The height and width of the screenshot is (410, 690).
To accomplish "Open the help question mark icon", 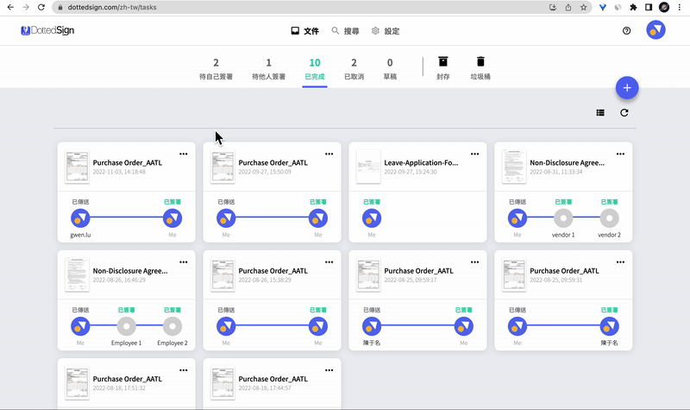I will pos(627,30).
